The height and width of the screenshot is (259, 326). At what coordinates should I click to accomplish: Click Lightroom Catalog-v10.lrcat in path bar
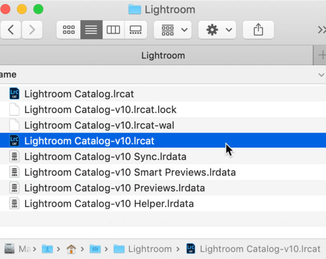point(253,249)
